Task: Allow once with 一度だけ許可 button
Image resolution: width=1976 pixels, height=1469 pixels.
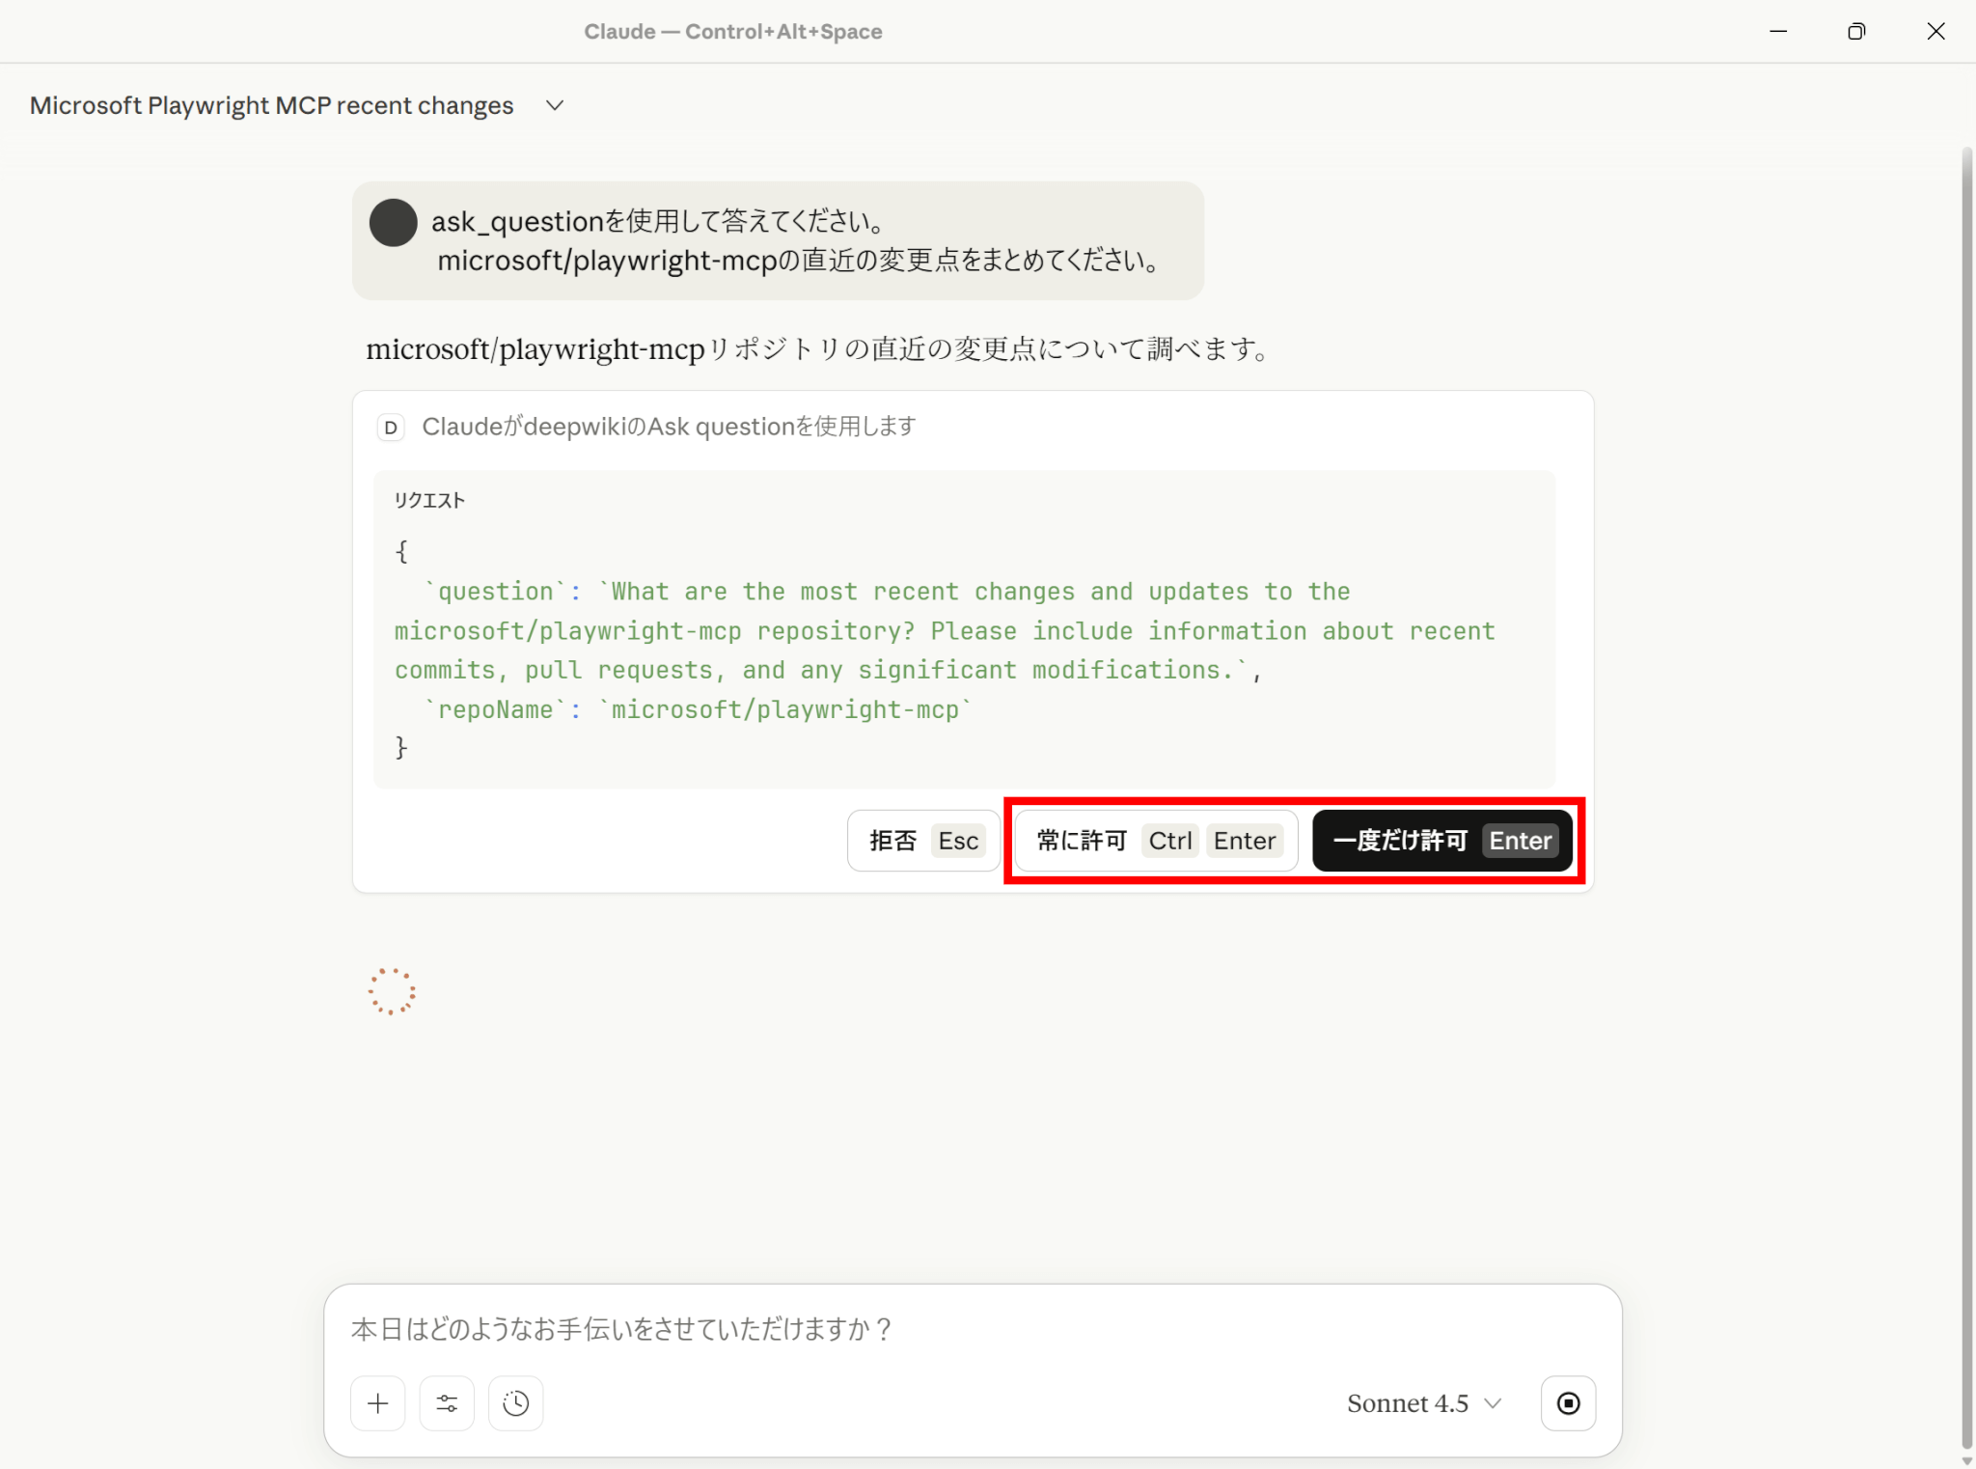Action: pyautogui.click(x=1441, y=841)
